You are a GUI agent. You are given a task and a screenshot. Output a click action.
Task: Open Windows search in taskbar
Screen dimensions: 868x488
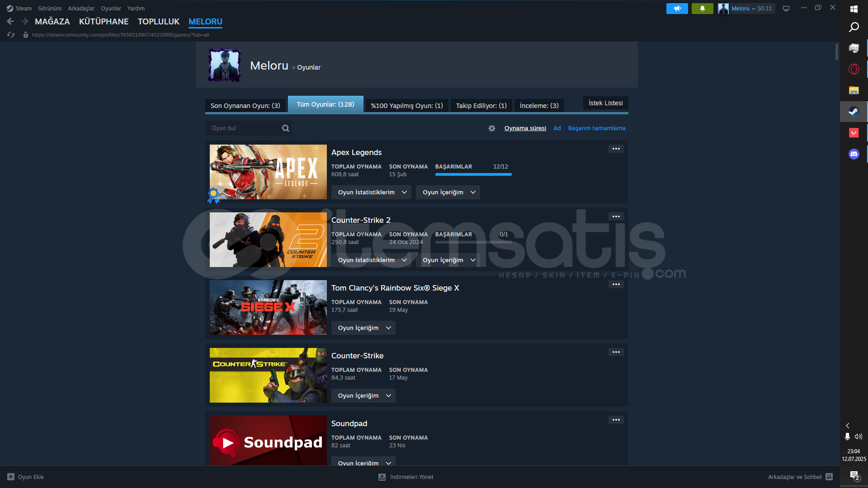854,27
